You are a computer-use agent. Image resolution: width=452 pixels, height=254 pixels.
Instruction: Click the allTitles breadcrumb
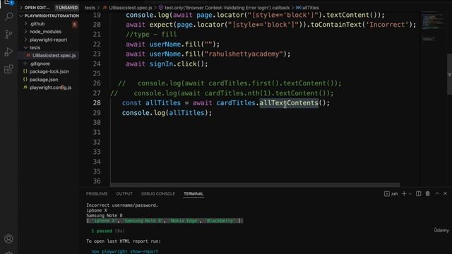point(311,8)
